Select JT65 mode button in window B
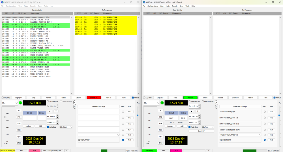The image size is (283, 152). tap(161, 143)
